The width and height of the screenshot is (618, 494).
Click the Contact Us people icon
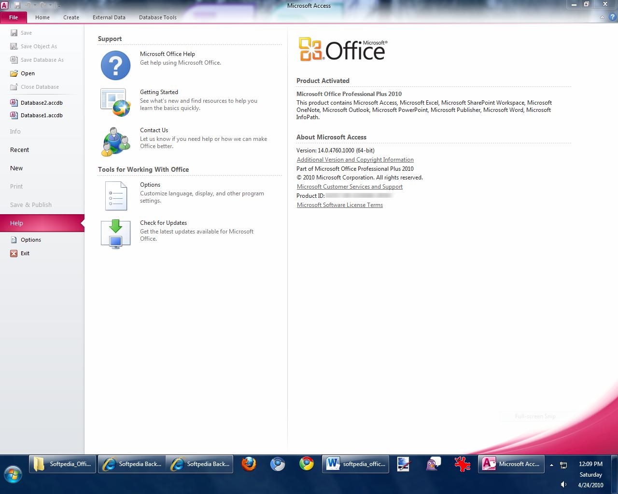pos(115,141)
